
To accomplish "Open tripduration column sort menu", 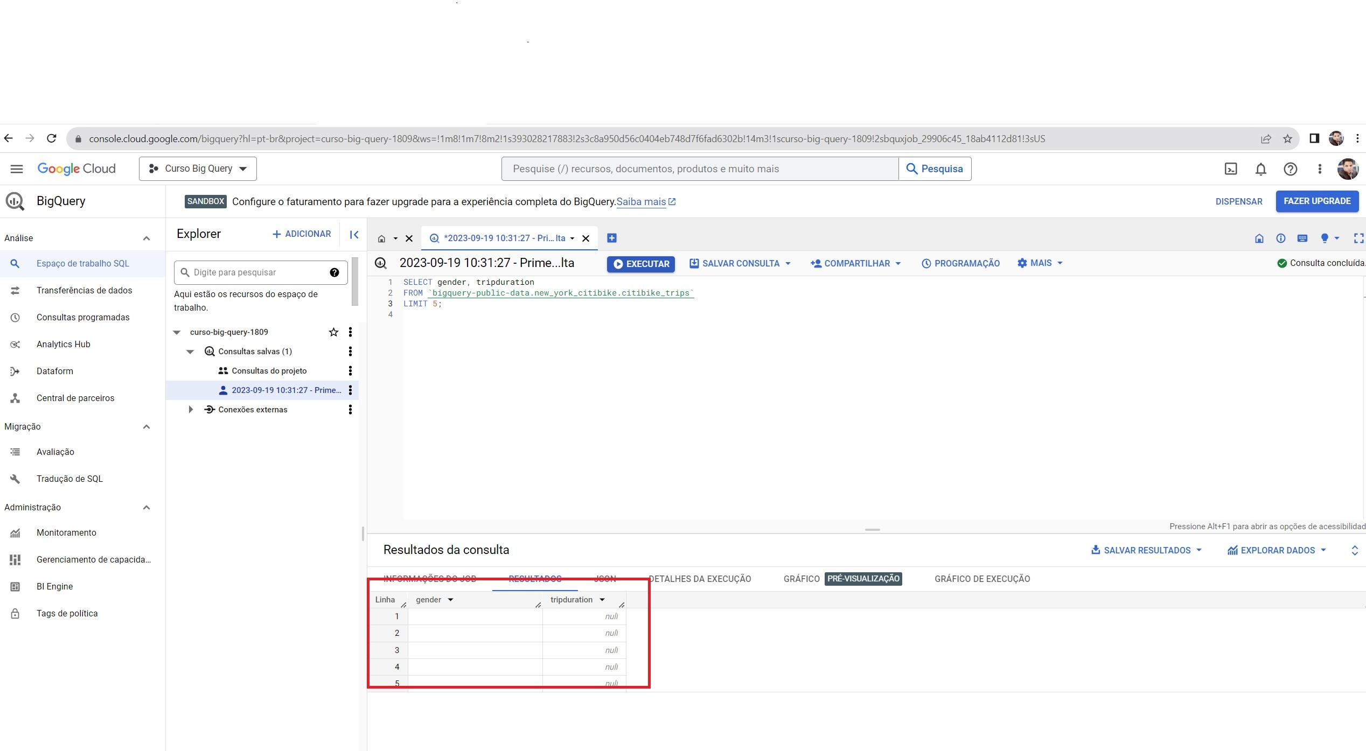I will coord(602,600).
